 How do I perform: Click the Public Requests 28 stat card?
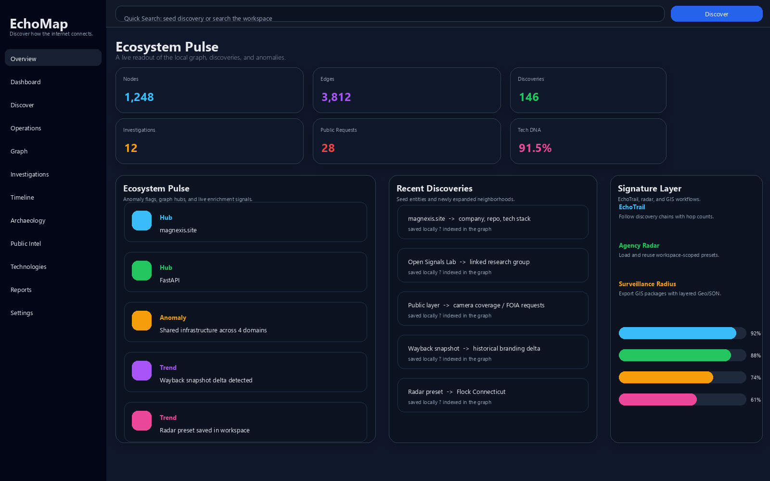(407, 141)
